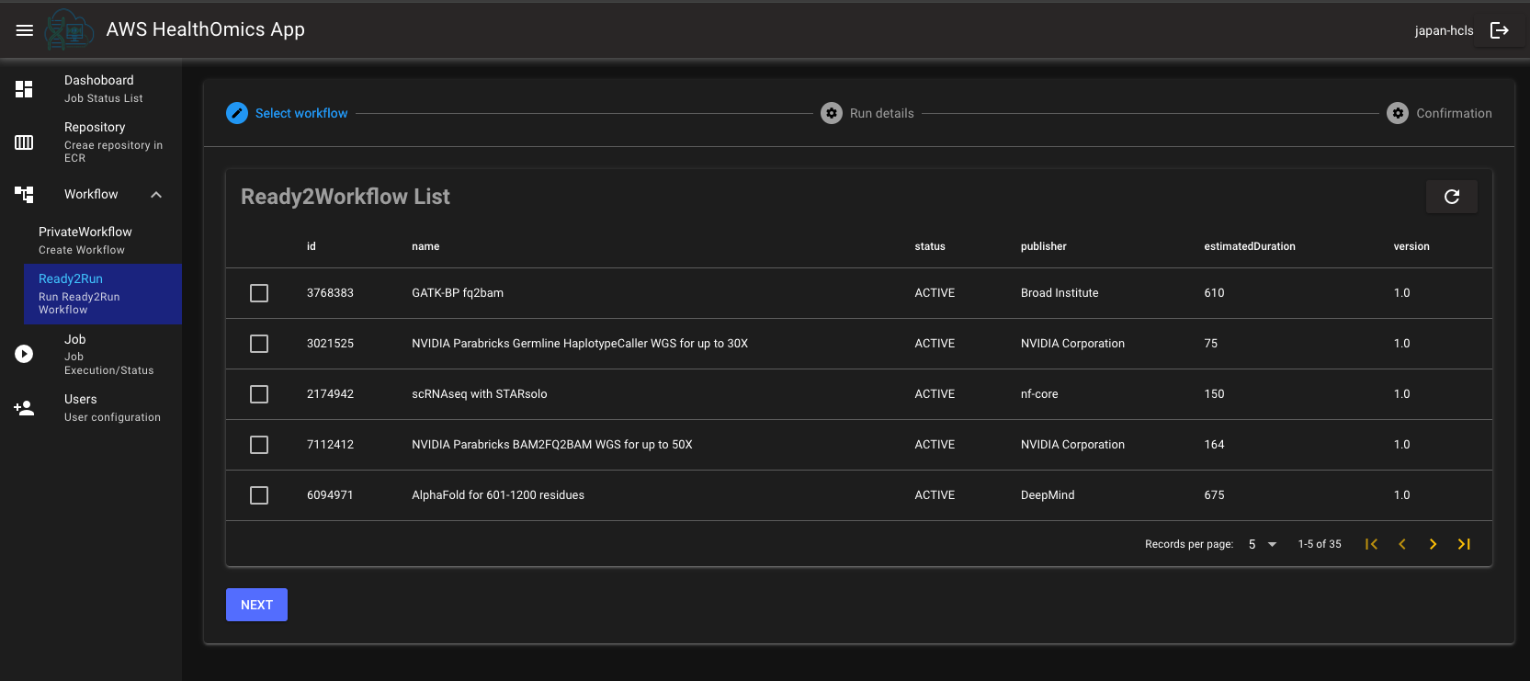
Task: Click the estimated duration 150 cell
Action: 1214,394
